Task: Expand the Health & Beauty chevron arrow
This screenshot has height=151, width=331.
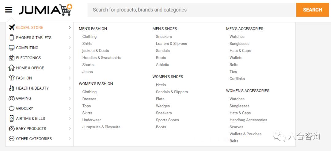Action: [x=70, y=88]
